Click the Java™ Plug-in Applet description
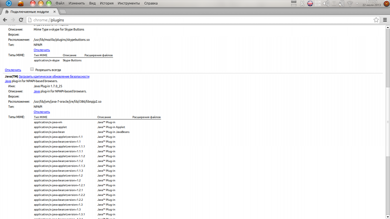The image size is (390, 219). [x=111, y=127]
